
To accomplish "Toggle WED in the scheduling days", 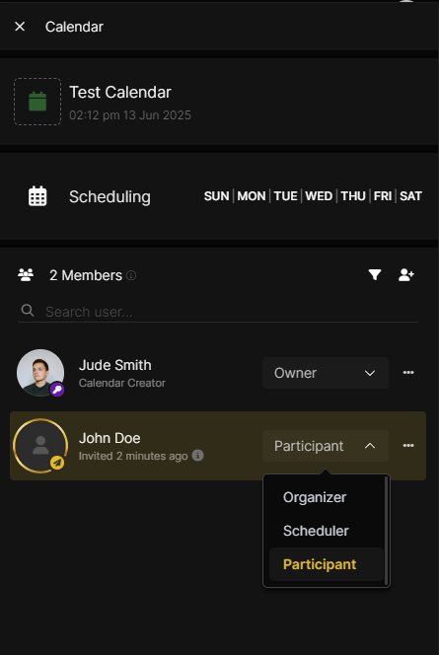I will click(319, 196).
